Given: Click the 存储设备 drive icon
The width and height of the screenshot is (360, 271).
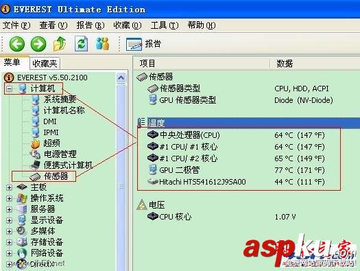Looking at the screenshot, I should [x=22, y=241].
